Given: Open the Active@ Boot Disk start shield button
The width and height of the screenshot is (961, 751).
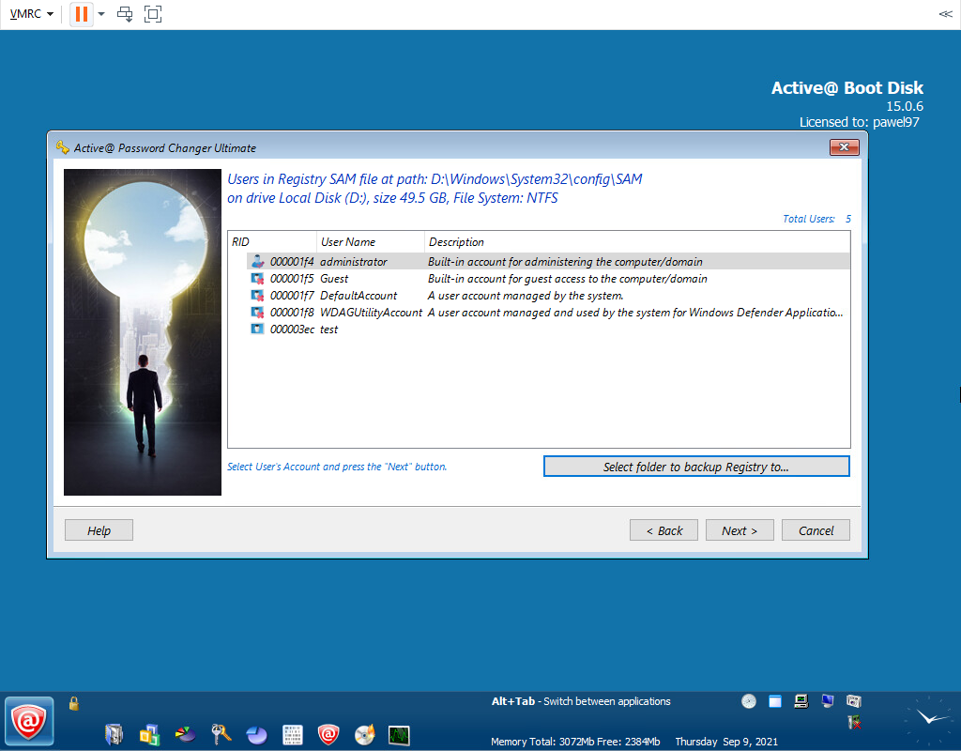Looking at the screenshot, I should [x=29, y=721].
